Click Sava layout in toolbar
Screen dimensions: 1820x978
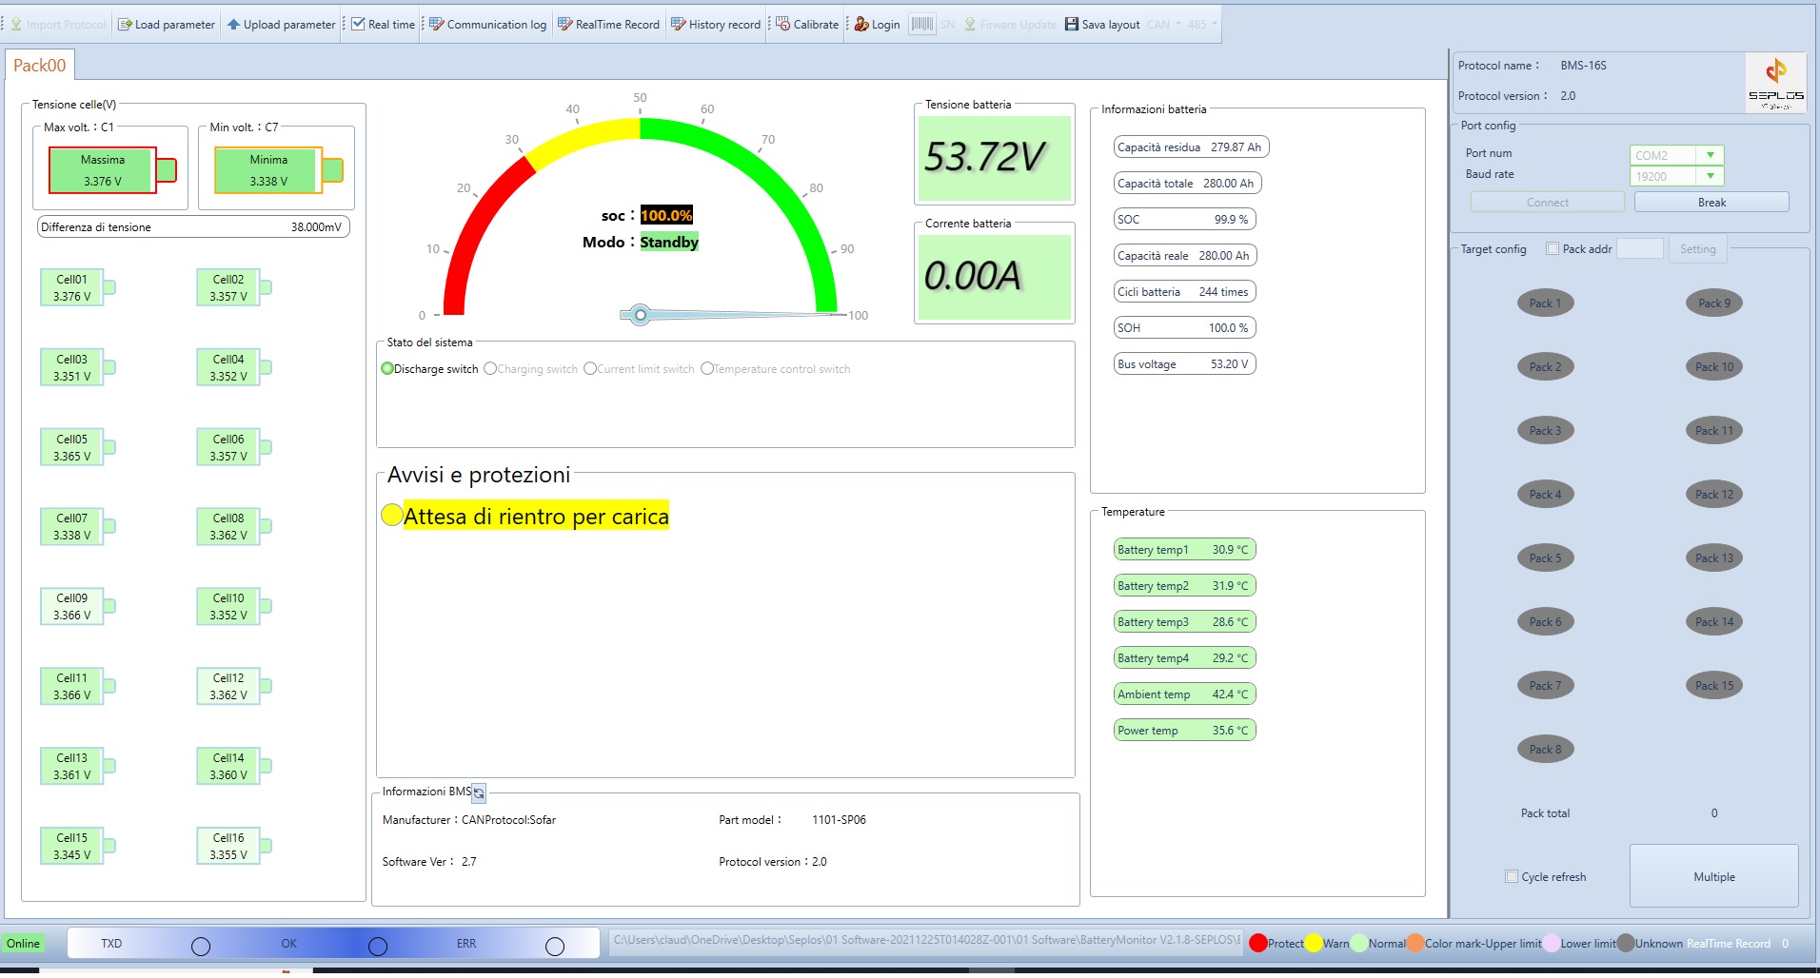(1102, 25)
